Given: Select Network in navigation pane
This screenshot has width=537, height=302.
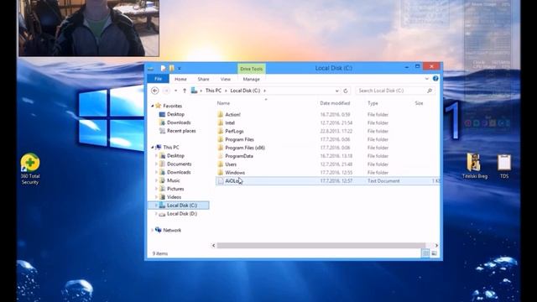Looking at the screenshot, I should (x=172, y=230).
